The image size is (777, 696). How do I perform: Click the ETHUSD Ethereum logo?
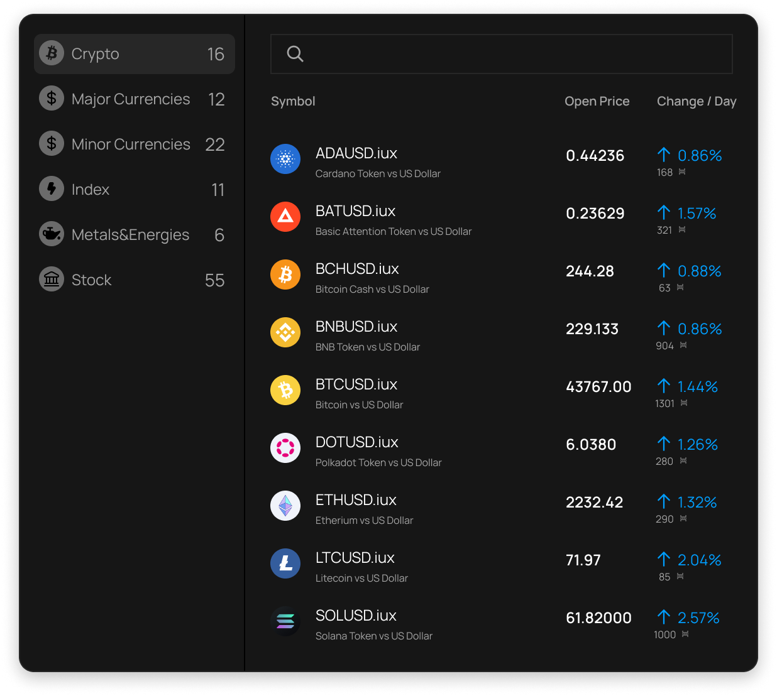285,506
